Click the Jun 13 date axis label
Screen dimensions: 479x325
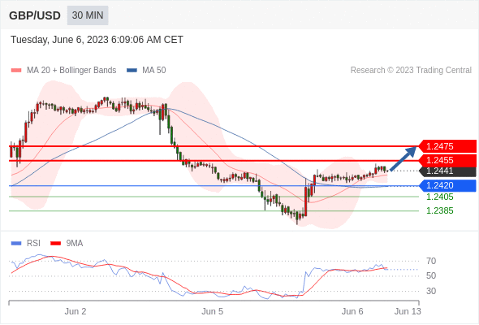408,311
